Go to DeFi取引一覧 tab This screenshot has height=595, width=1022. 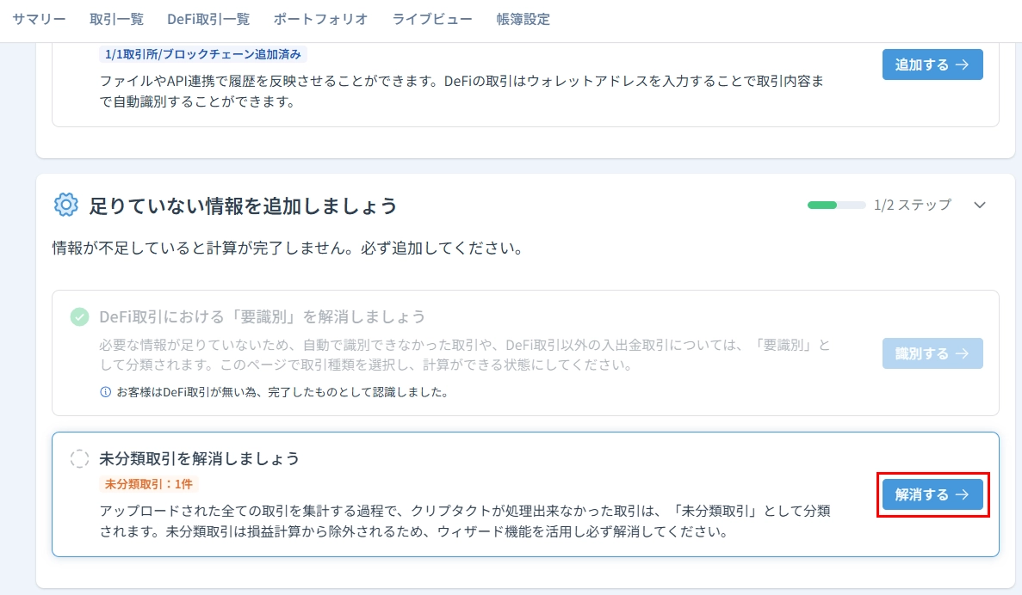click(x=208, y=20)
